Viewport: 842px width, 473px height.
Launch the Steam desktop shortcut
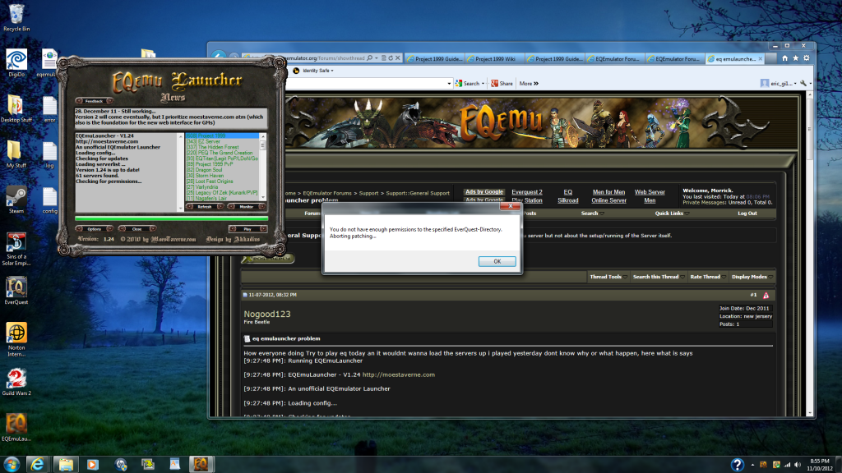pyautogui.click(x=16, y=200)
